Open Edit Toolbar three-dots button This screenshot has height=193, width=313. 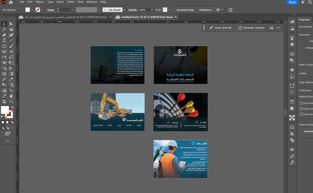click(x=8, y=141)
